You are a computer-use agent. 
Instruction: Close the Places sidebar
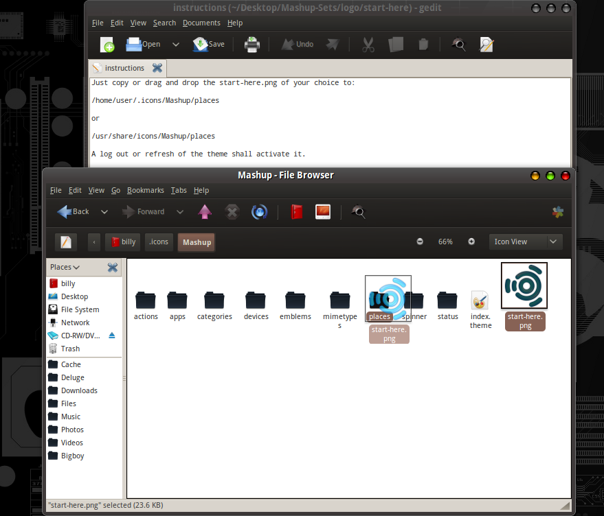coord(113,267)
